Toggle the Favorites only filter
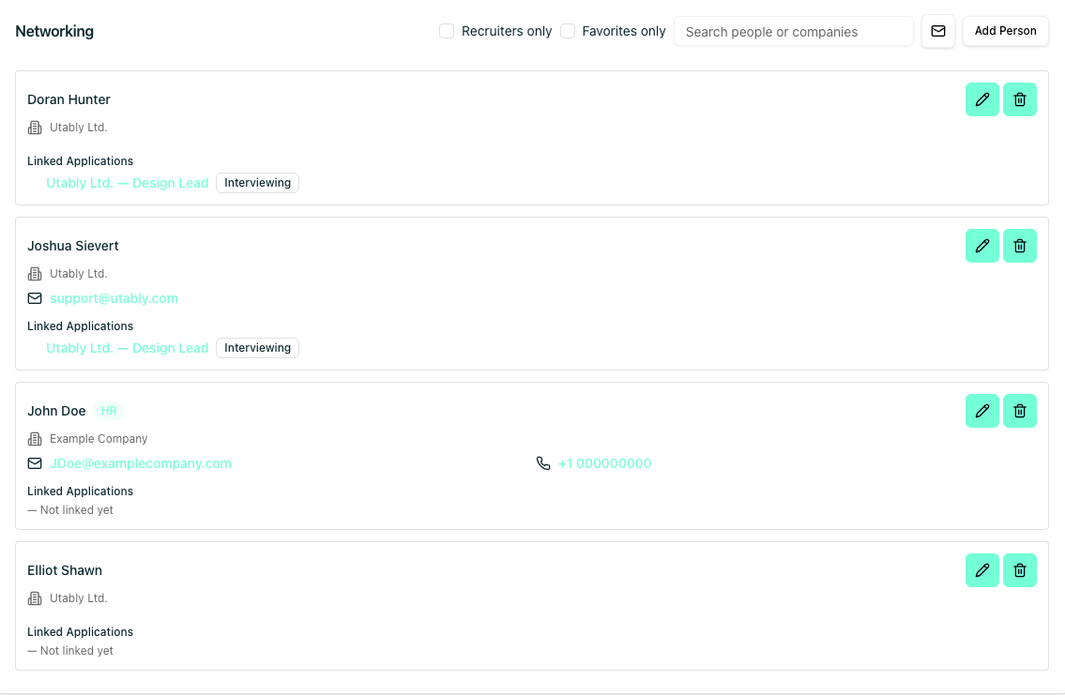Image resolution: width=1065 pixels, height=695 pixels. pos(568,31)
